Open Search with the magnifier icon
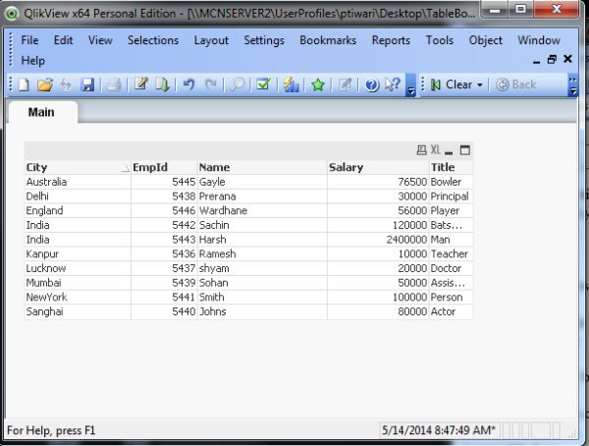The image size is (589, 446). [x=238, y=84]
